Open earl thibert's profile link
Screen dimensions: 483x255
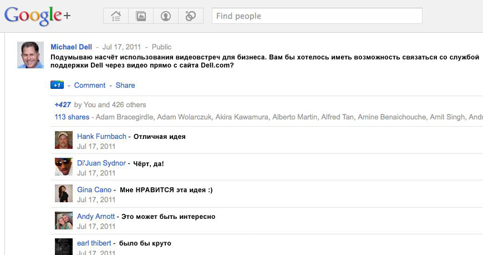(94, 243)
